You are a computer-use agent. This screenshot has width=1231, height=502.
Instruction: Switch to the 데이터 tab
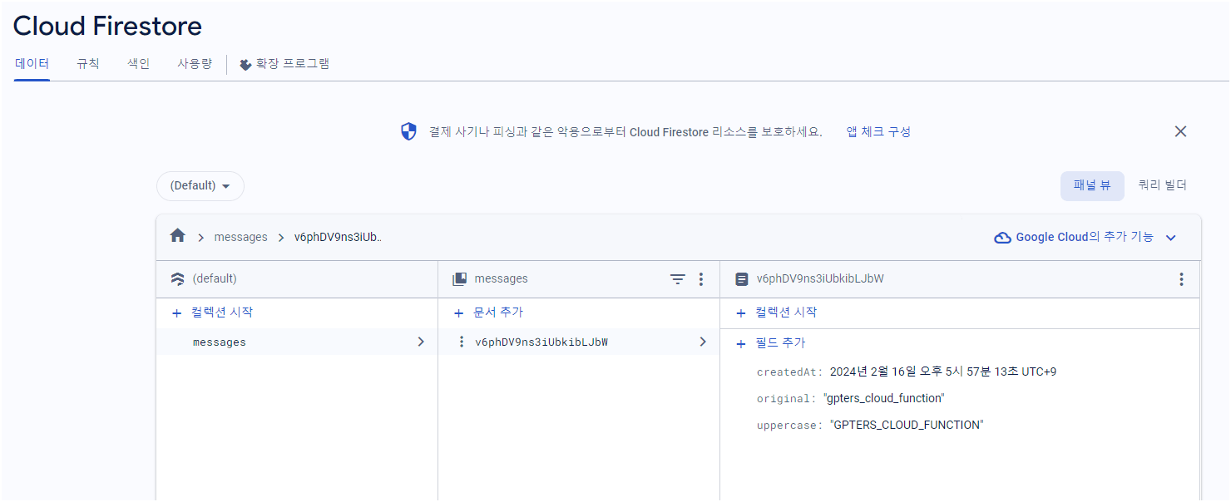click(x=32, y=63)
